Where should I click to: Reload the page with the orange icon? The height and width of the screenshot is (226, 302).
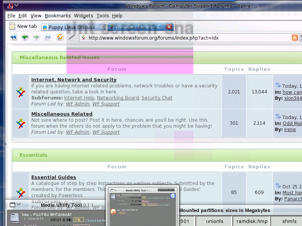tap(60, 37)
